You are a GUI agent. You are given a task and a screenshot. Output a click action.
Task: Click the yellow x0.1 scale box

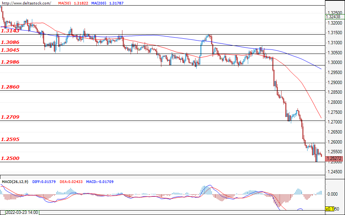click(x=329, y=209)
